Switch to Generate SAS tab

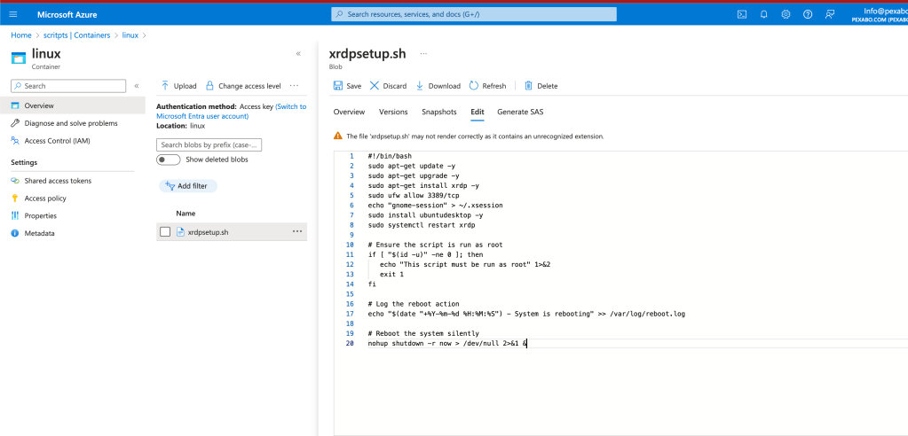520,112
